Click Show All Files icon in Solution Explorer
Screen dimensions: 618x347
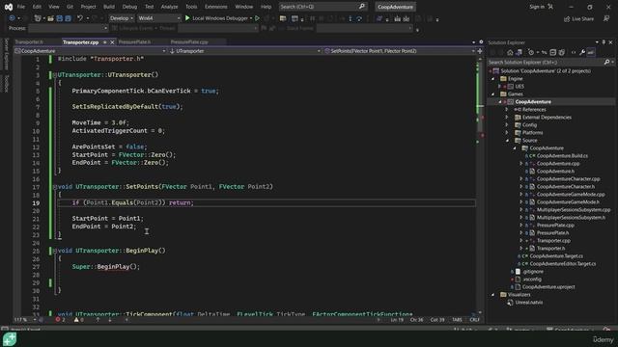[x=562, y=52]
